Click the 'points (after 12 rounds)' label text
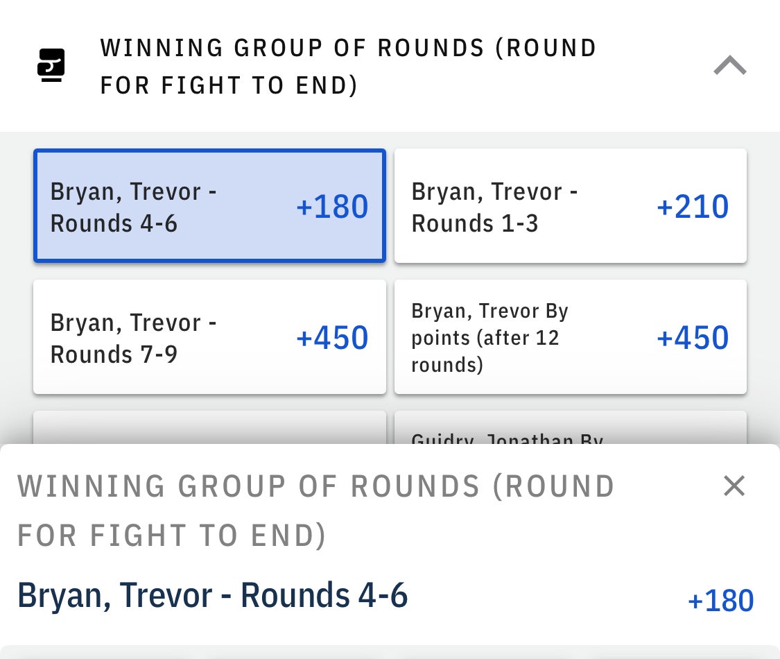The height and width of the screenshot is (659, 780). [x=485, y=351]
